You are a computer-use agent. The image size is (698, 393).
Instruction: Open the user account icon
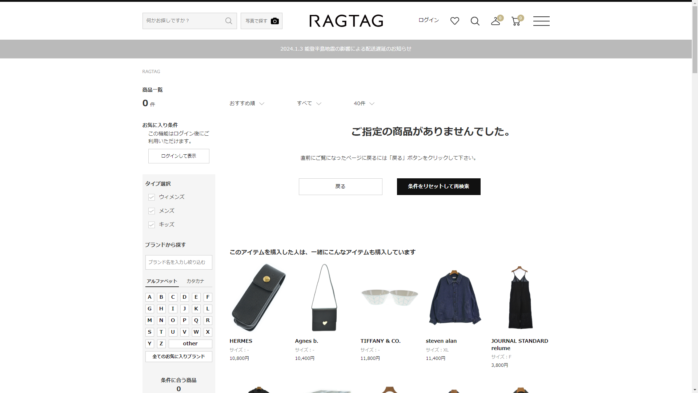[x=495, y=21]
